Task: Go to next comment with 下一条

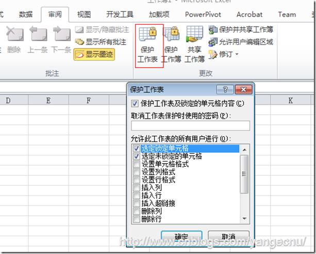Action: [x=61, y=40]
